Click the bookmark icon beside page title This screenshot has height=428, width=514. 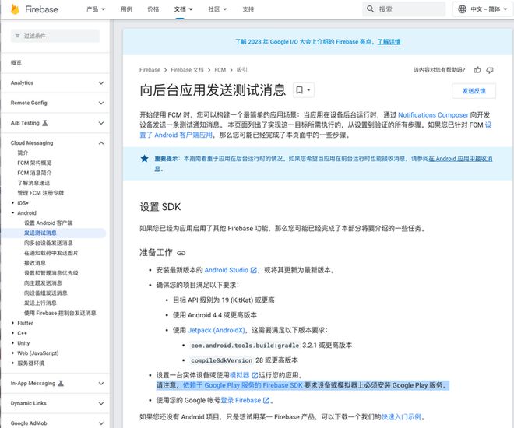click(299, 89)
